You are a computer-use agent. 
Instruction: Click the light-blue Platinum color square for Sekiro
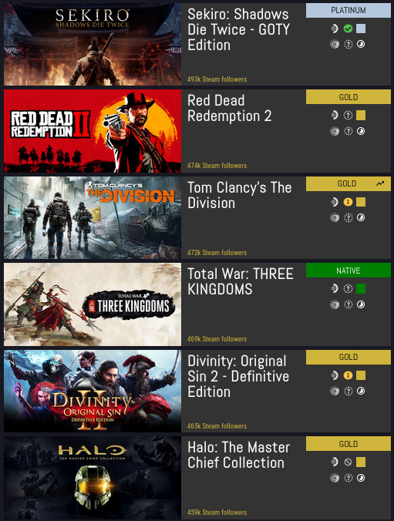click(361, 29)
